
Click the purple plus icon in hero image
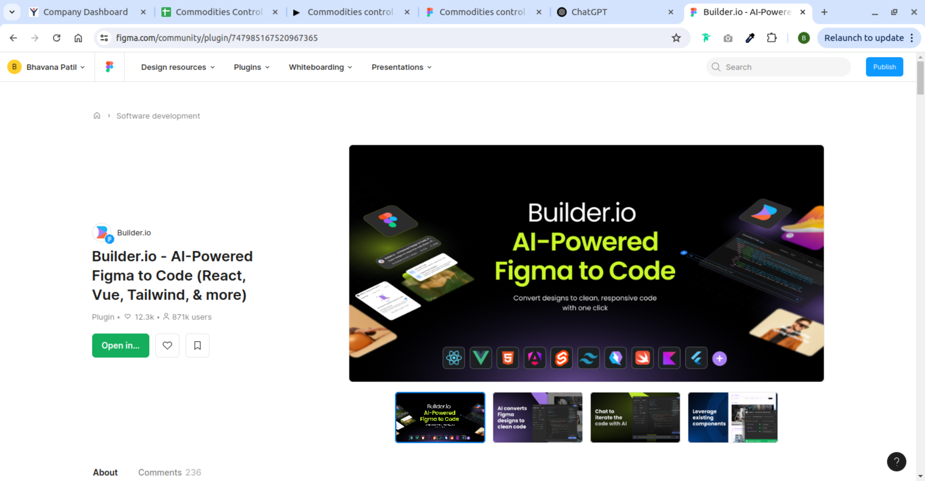[x=719, y=358]
